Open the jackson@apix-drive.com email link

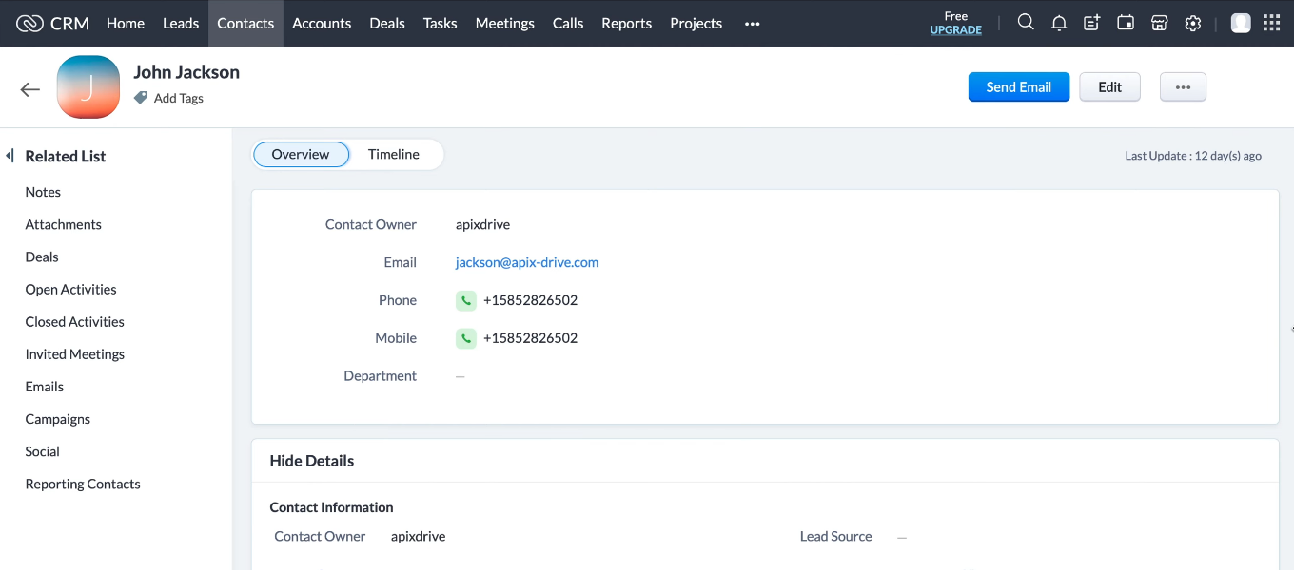pyautogui.click(x=526, y=262)
